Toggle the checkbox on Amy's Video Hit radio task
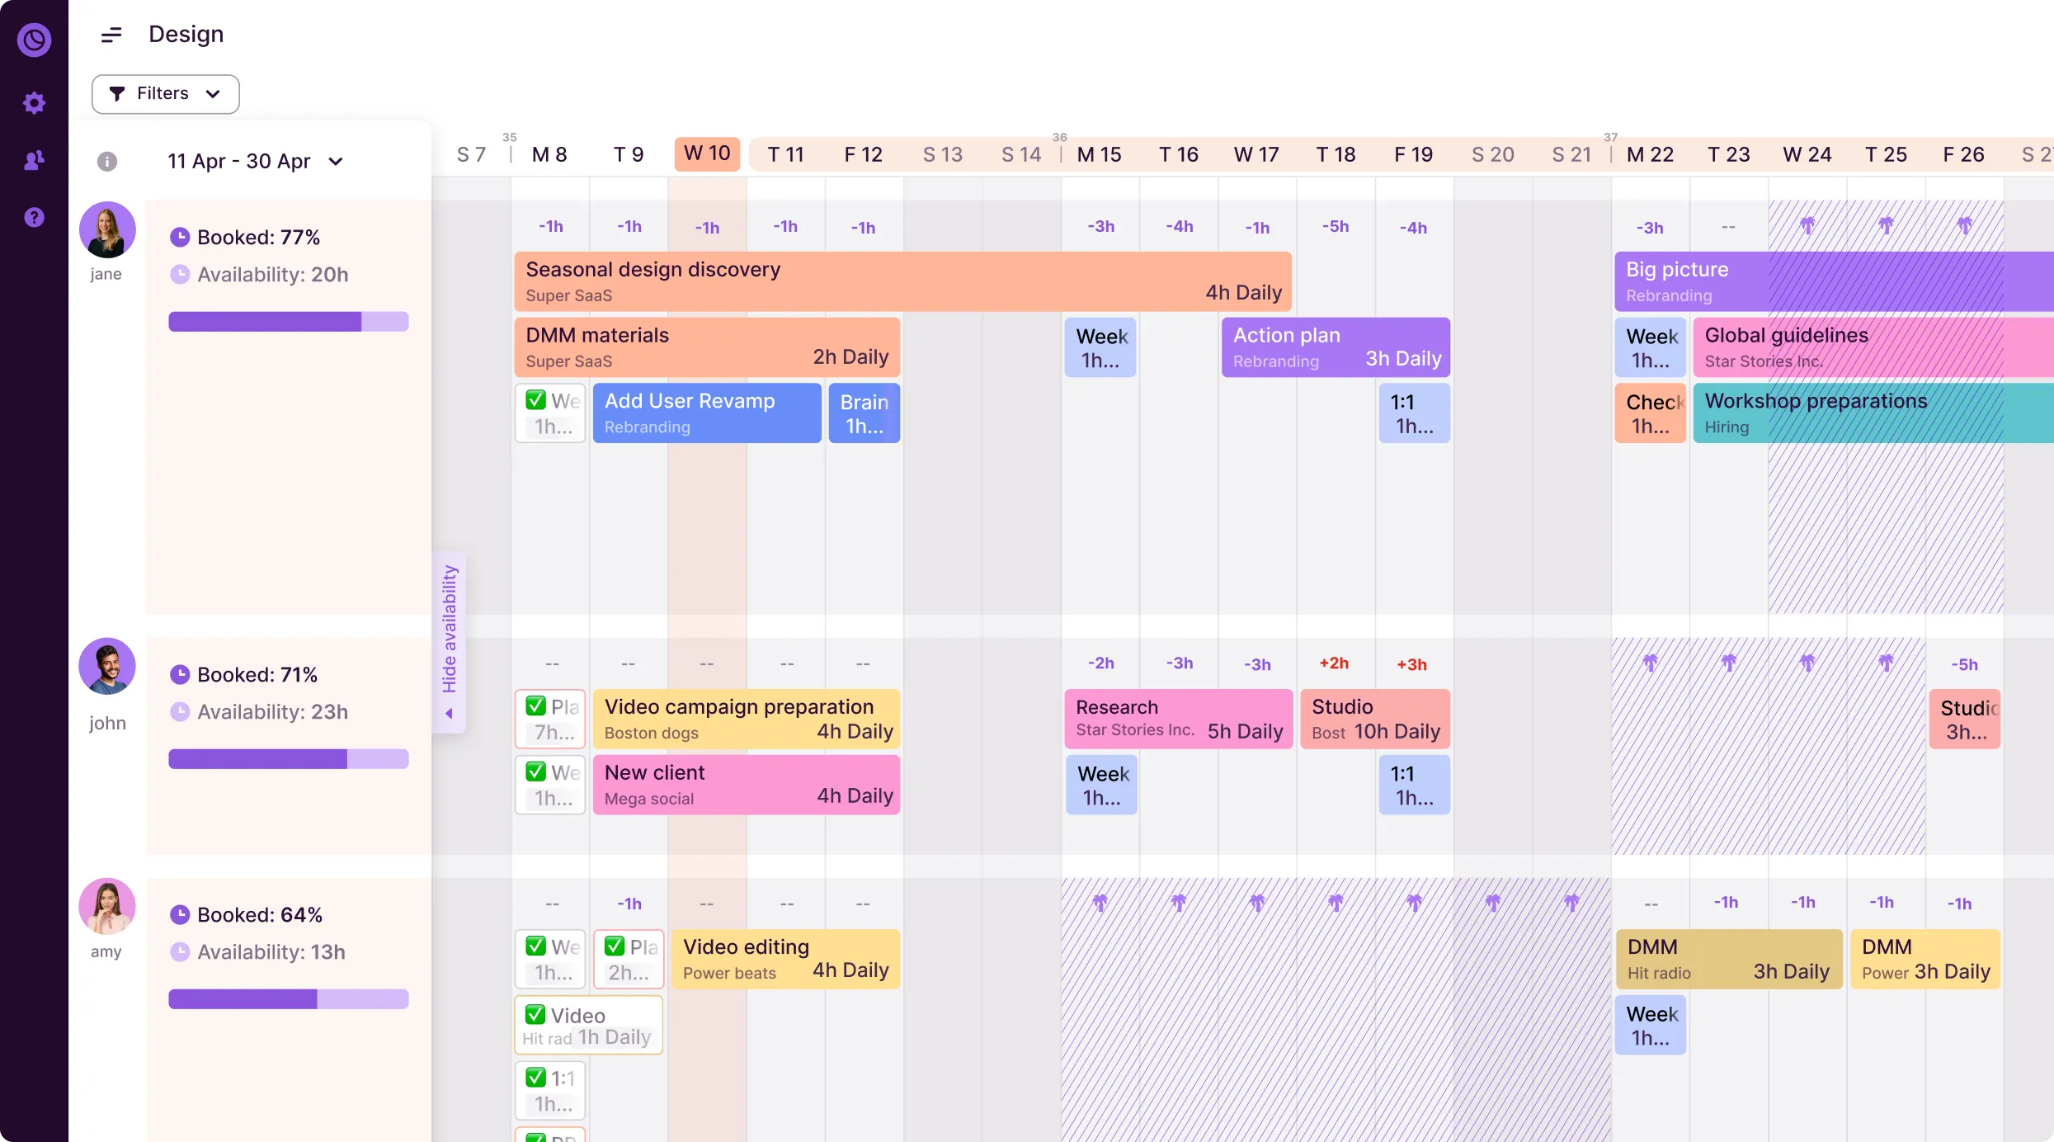 pyautogui.click(x=536, y=1015)
